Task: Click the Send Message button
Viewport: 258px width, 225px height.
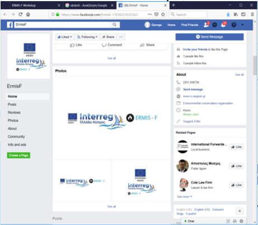Action: pos(209,37)
